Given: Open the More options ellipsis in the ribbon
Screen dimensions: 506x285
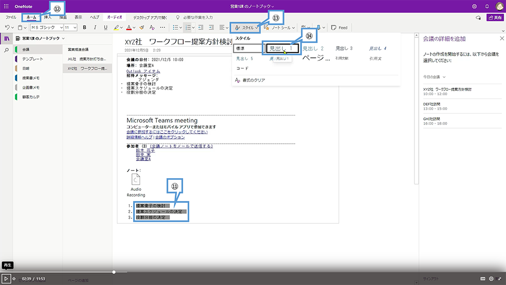Looking at the screenshot, I should point(162,27).
